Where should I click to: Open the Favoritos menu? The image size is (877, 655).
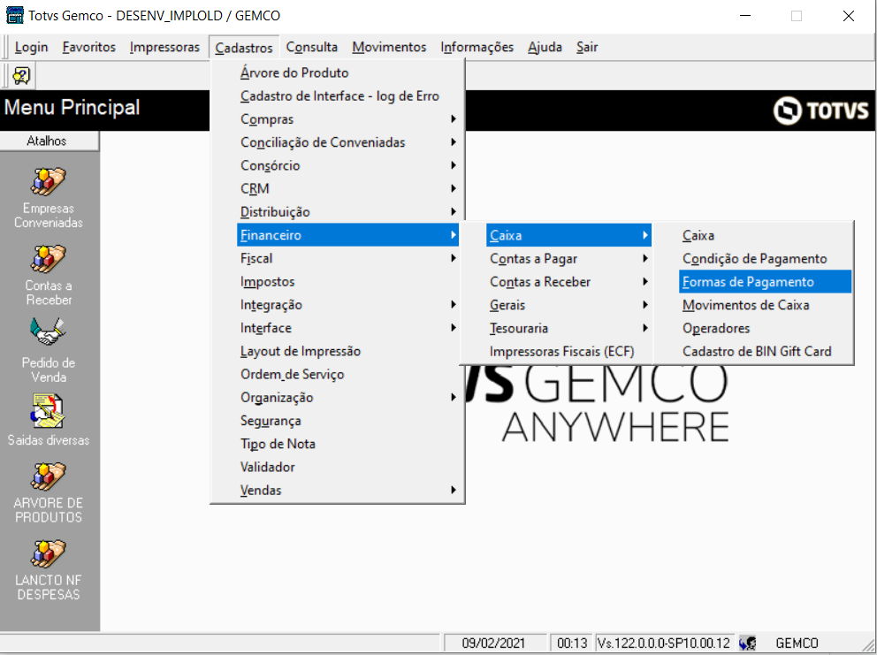pos(89,47)
